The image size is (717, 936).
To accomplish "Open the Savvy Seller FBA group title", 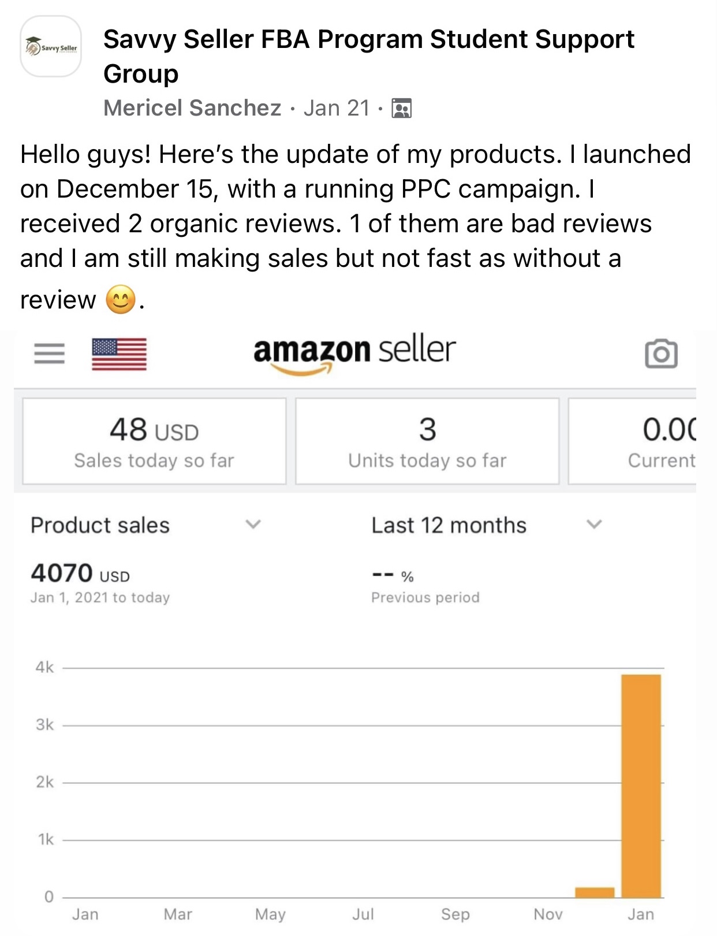I will [x=368, y=56].
